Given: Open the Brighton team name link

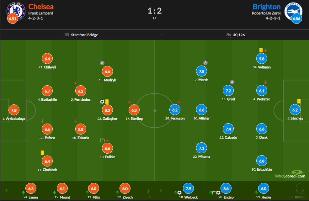Looking at the screenshot, I should [x=266, y=7].
